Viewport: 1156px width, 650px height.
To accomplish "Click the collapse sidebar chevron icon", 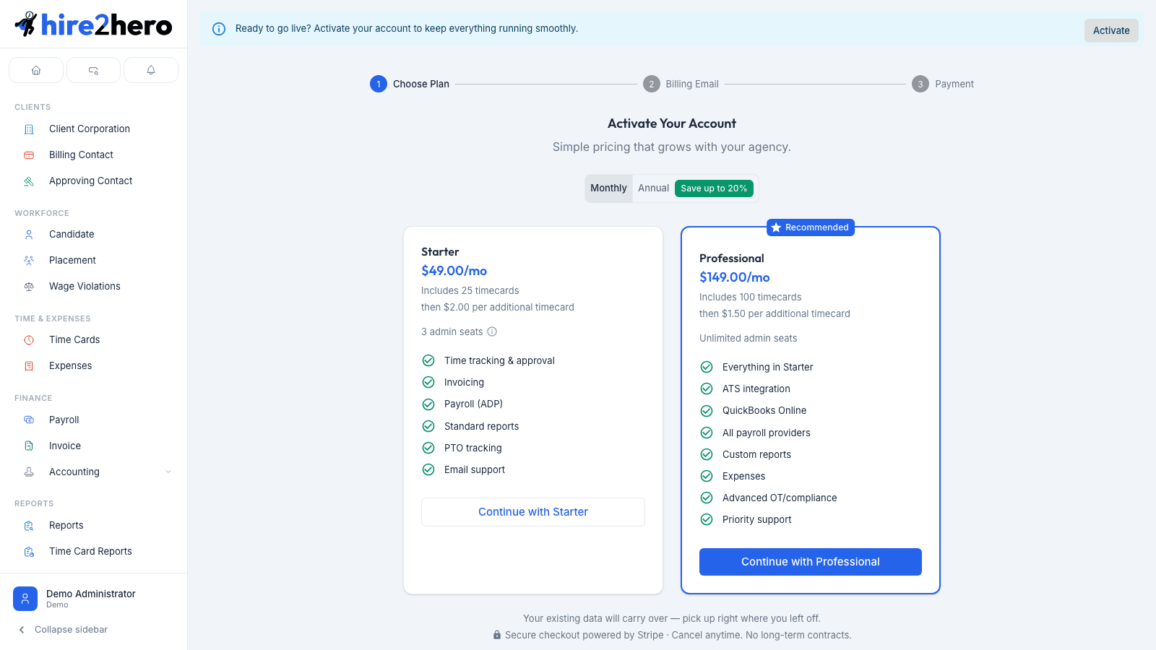I will [x=22, y=630].
